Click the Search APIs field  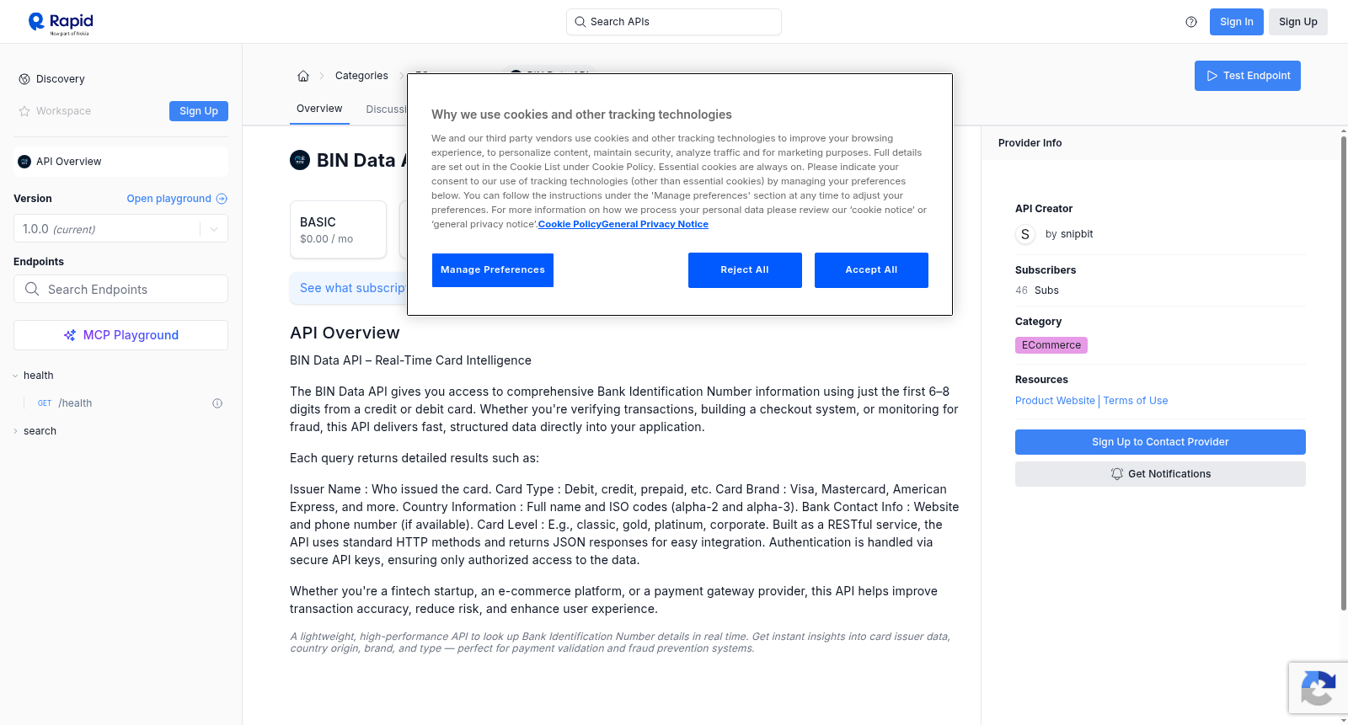[674, 22]
